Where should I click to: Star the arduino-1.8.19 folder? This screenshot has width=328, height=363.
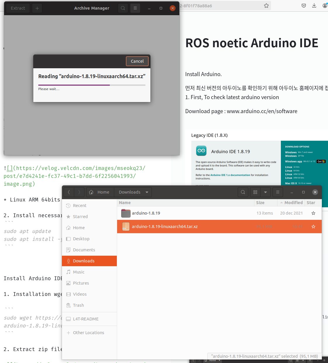(x=313, y=213)
